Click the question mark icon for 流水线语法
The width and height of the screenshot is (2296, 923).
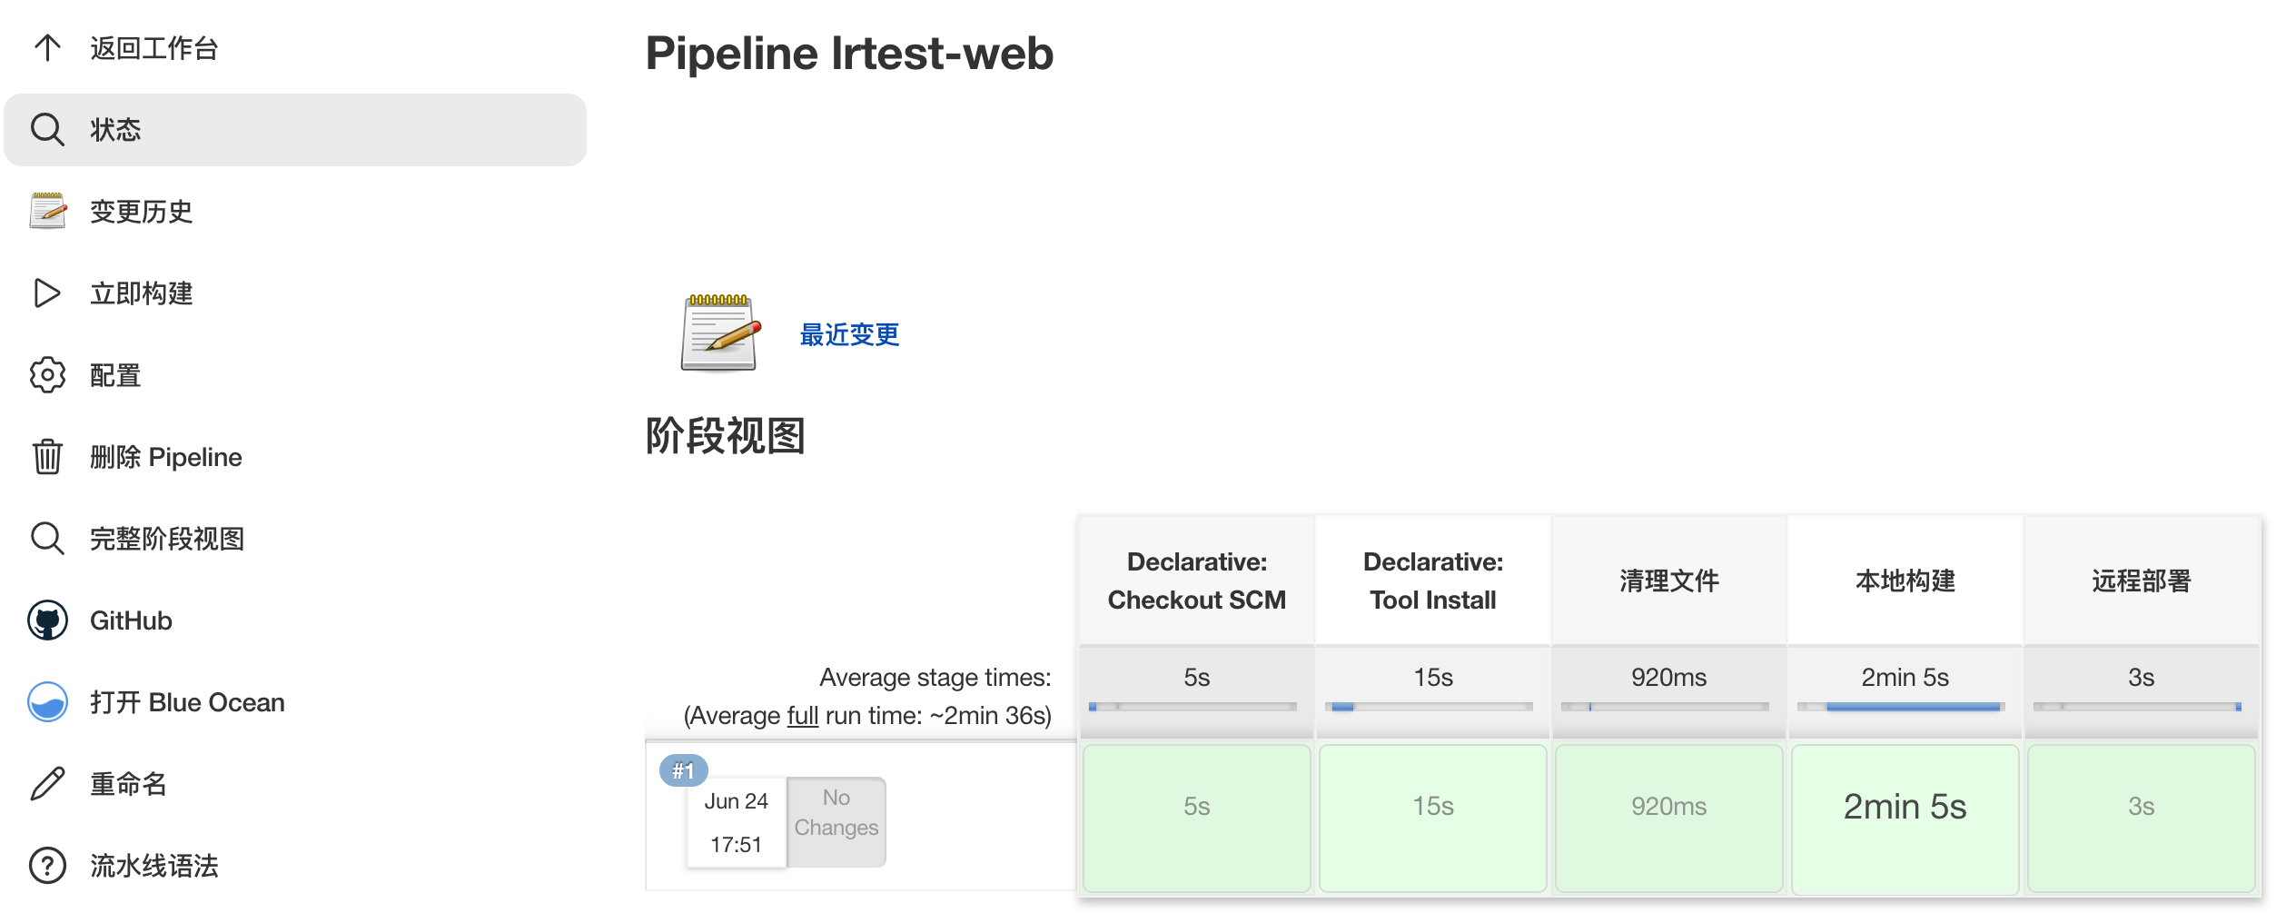tap(47, 865)
